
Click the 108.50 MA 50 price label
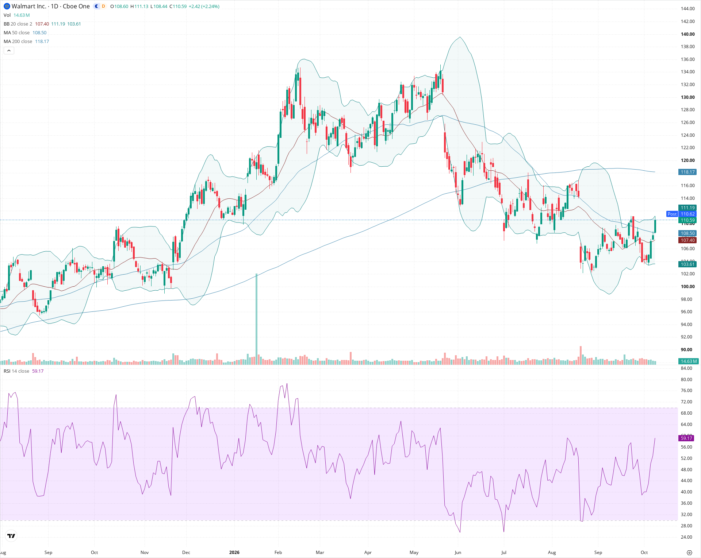(x=687, y=233)
